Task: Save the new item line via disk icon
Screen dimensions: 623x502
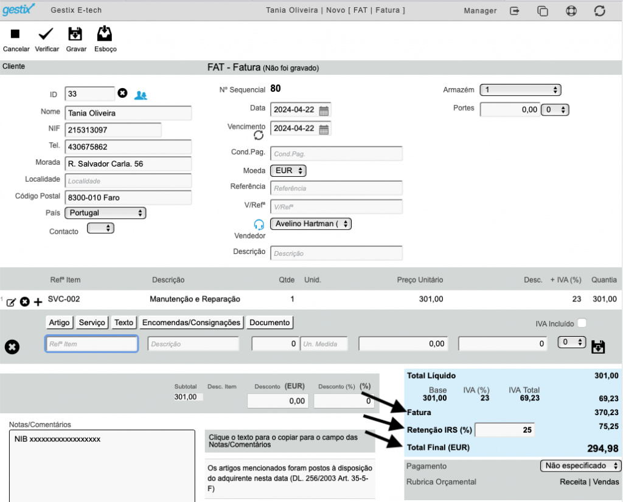Action: pyautogui.click(x=598, y=346)
